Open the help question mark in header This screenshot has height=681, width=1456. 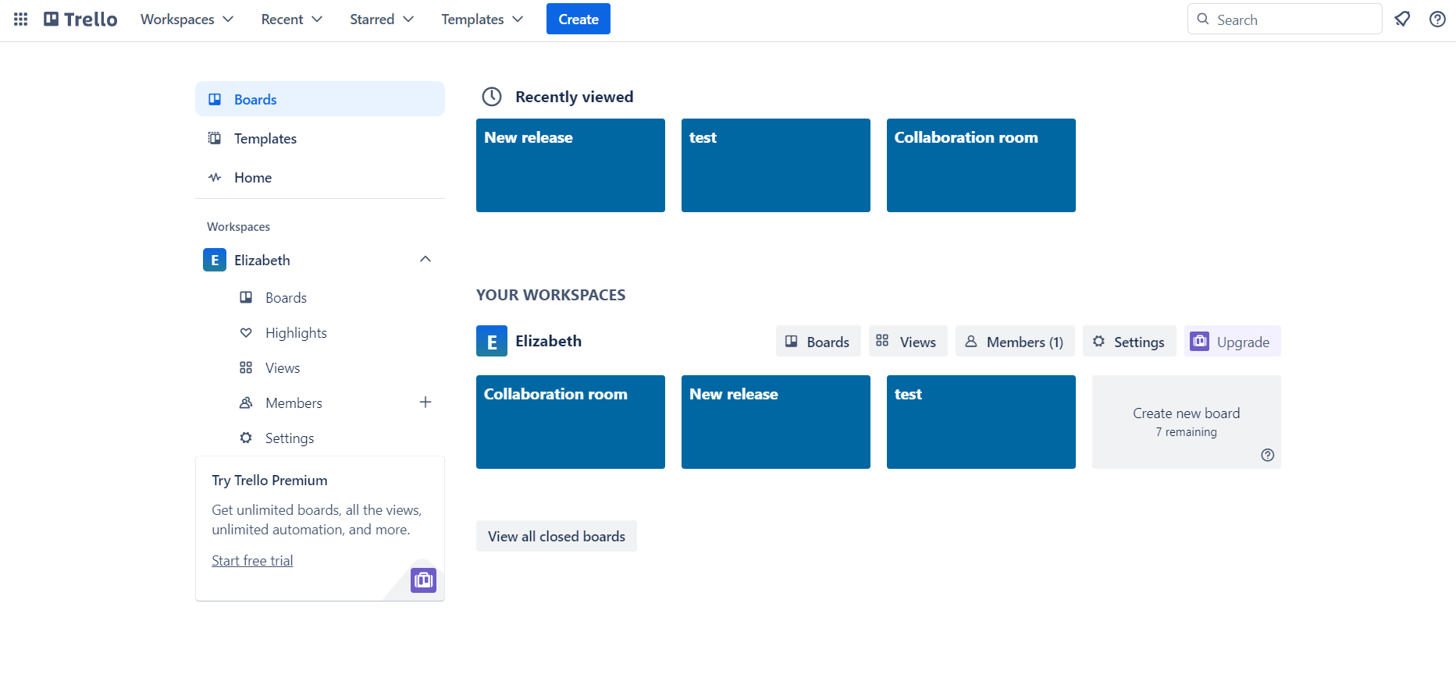[1437, 20]
